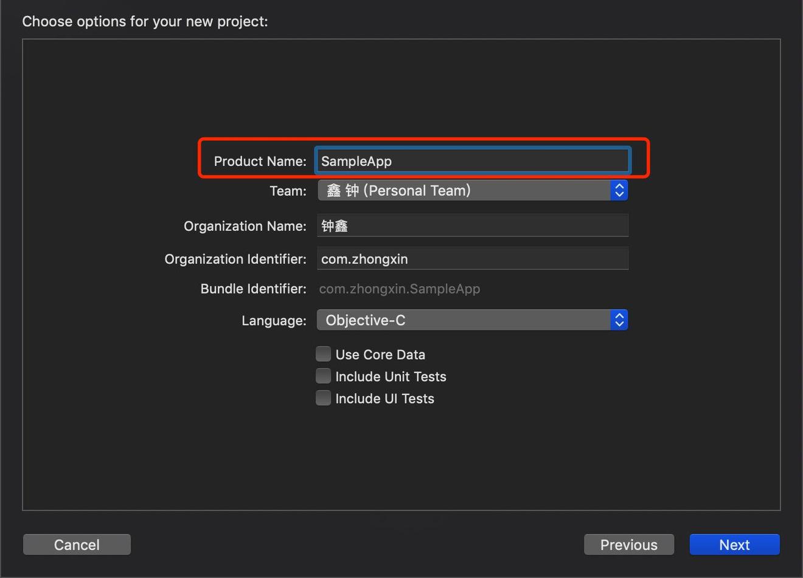
Task: Click the Organization Name text field
Action: [472, 226]
